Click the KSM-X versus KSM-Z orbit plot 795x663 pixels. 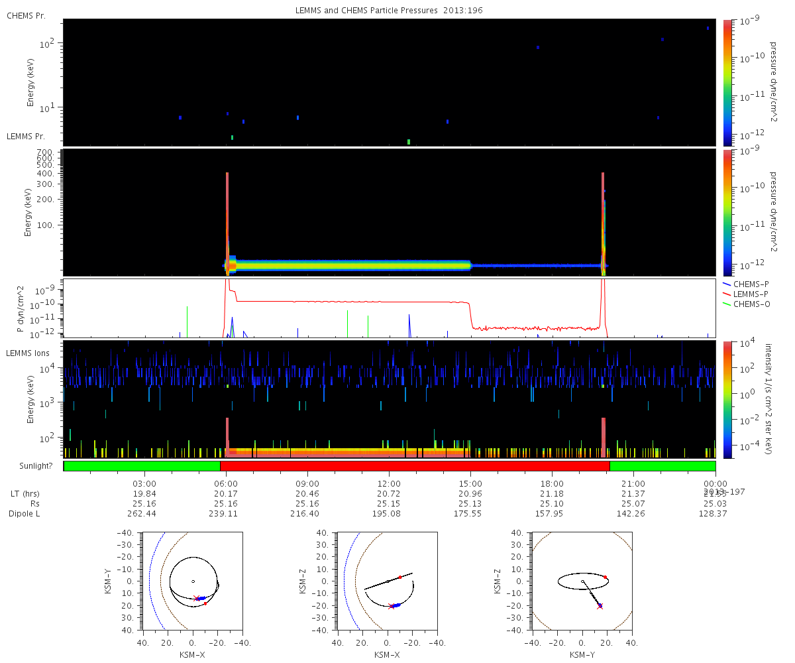pyautogui.click(x=387, y=580)
